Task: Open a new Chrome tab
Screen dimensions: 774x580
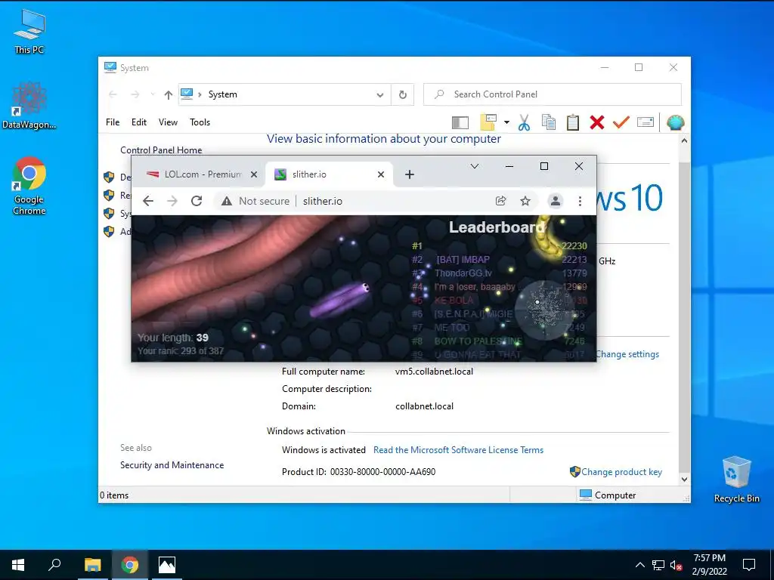Action: (x=409, y=174)
